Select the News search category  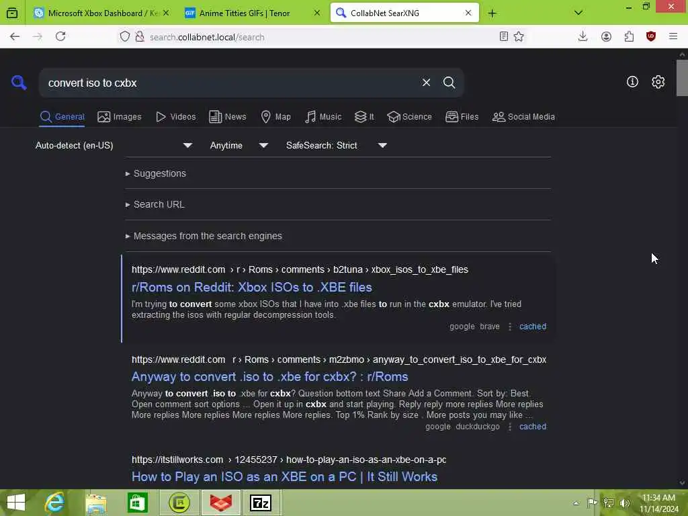tap(228, 117)
